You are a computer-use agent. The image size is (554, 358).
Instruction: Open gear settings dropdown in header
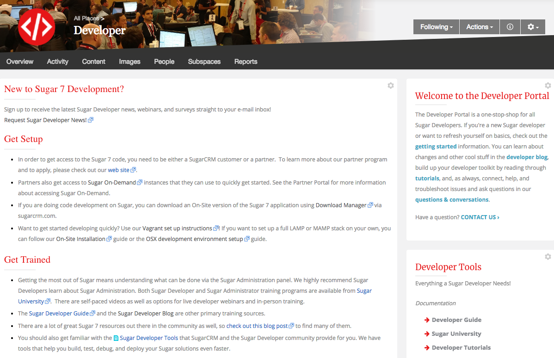(x=533, y=27)
